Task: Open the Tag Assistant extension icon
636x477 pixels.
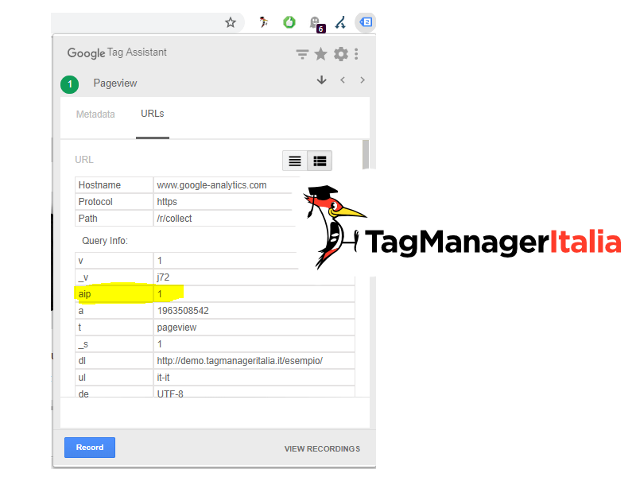Action: coord(366,22)
